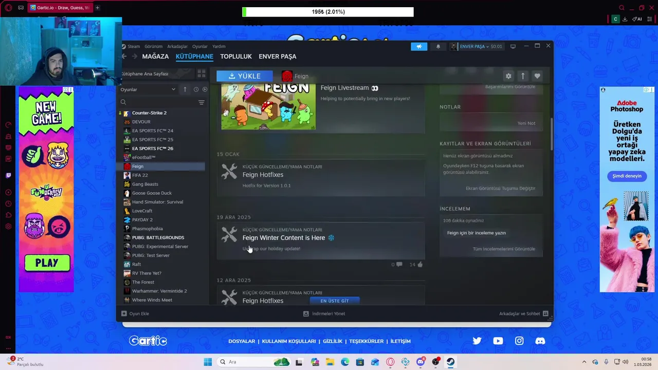Open Steam notifications bell icon
Viewport: 658px width, 370px height.
[438, 46]
